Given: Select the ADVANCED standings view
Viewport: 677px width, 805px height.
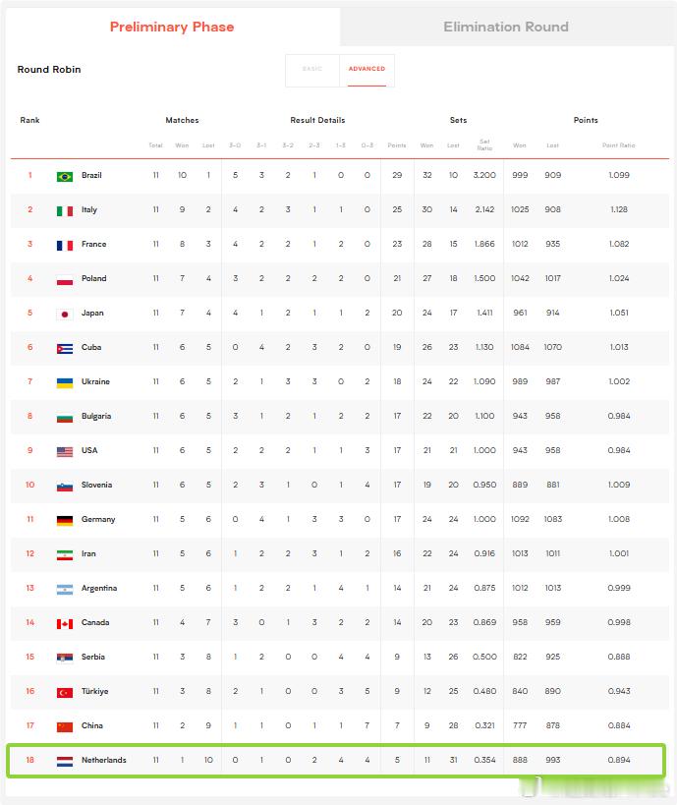Looking at the screenshot, I should [367, 70].
